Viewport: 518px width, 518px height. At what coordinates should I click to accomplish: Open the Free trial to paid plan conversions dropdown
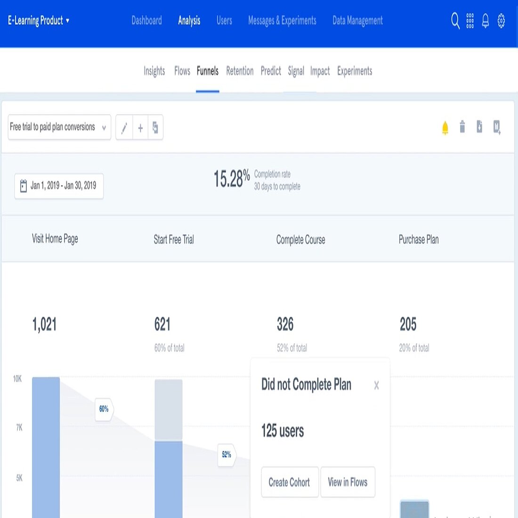[59, 127]
